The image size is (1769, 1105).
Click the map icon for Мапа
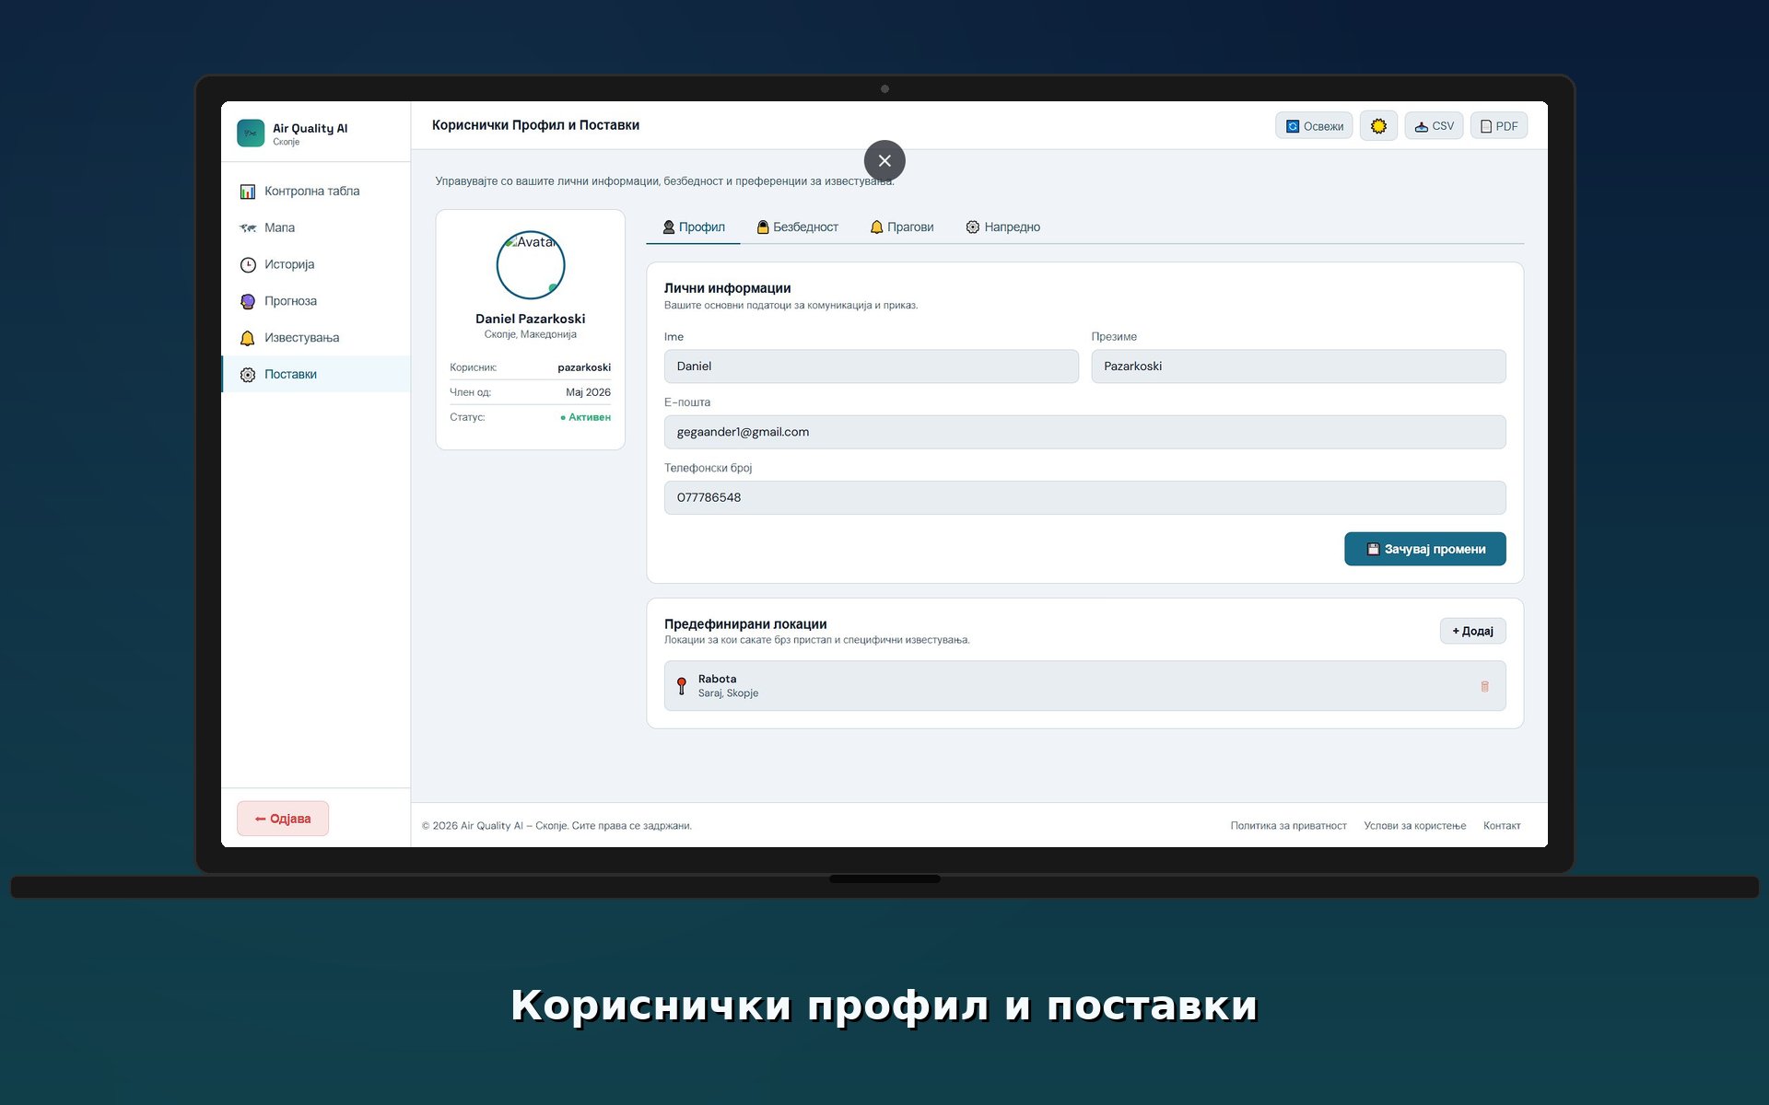tap(248, 227)
